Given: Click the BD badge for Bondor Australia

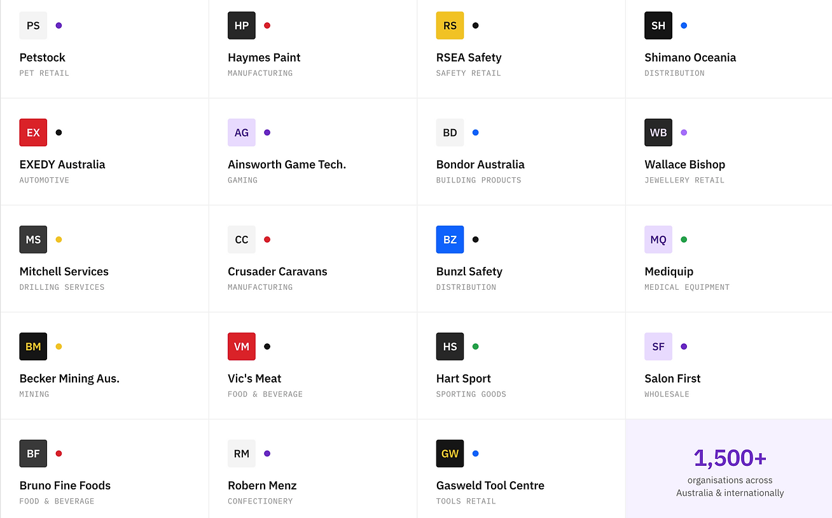Looking at the screenshot, I should 450,132.
